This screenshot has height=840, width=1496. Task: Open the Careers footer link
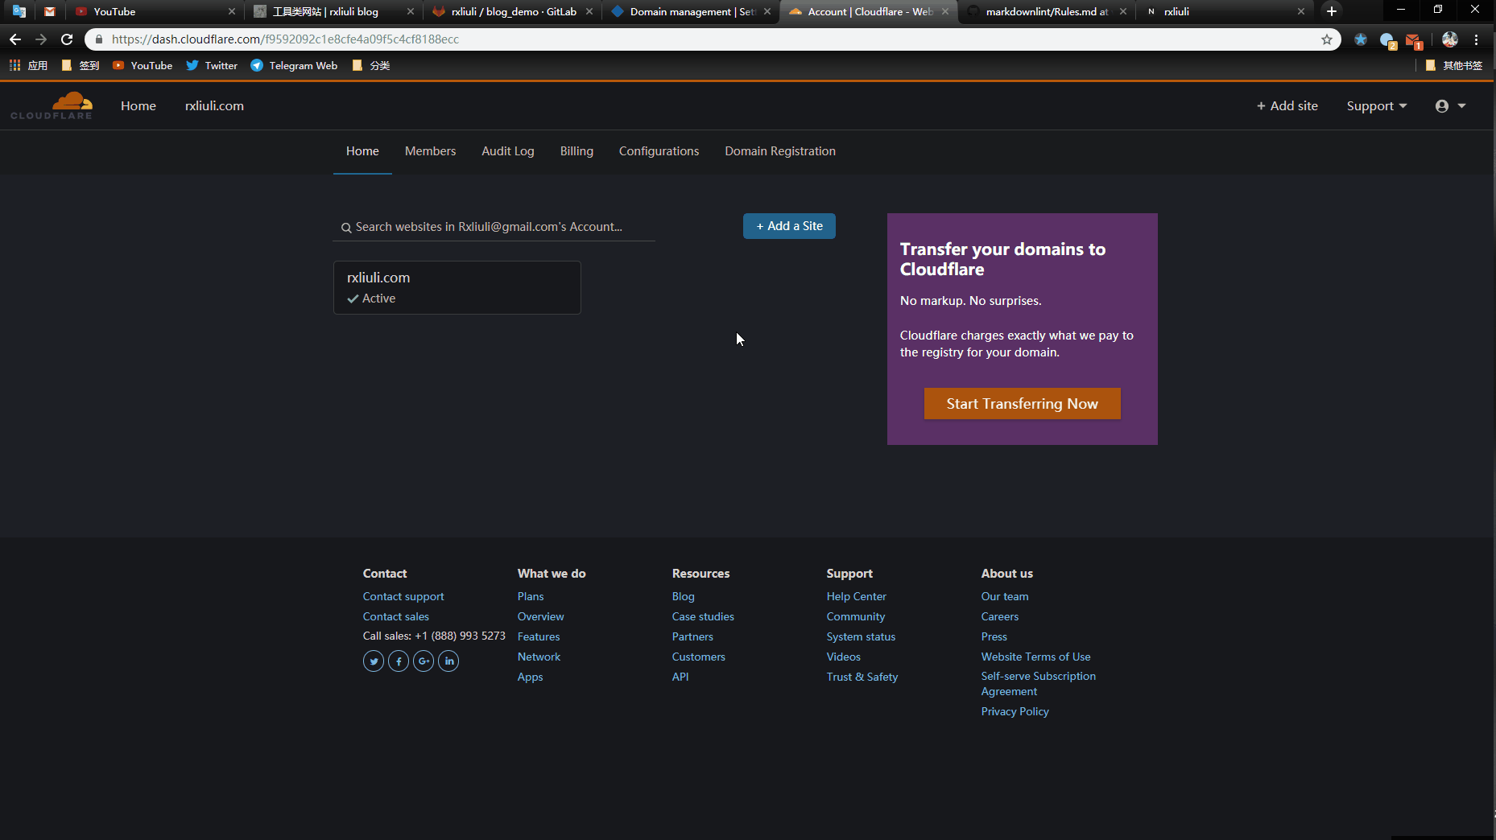point(1000,616)
